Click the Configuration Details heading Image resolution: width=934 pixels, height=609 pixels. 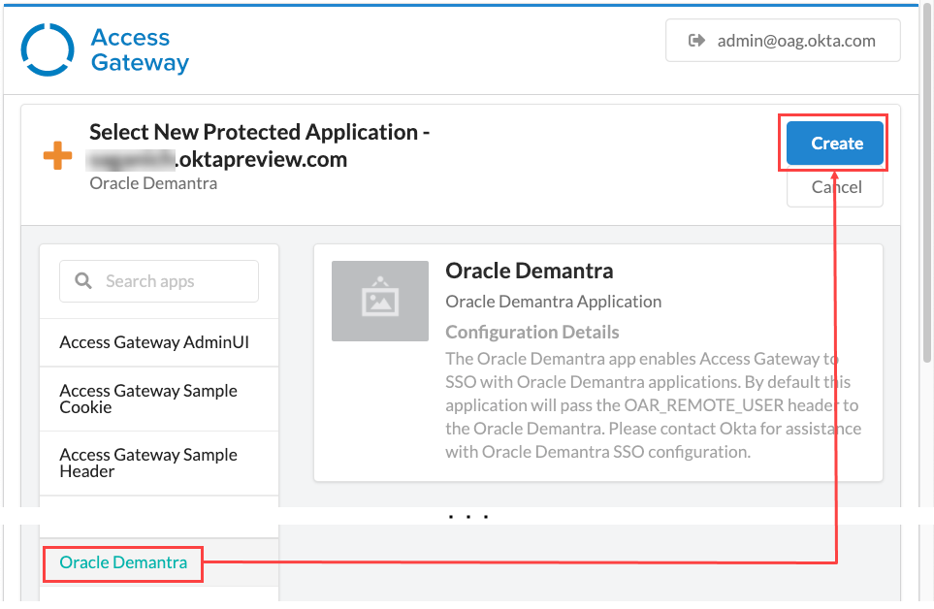[531, 332]
